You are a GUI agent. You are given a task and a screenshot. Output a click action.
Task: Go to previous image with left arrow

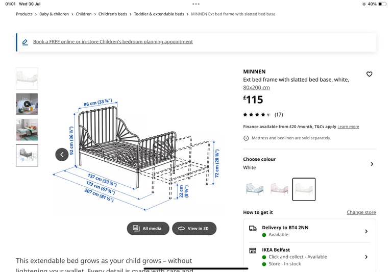(62, 155)
